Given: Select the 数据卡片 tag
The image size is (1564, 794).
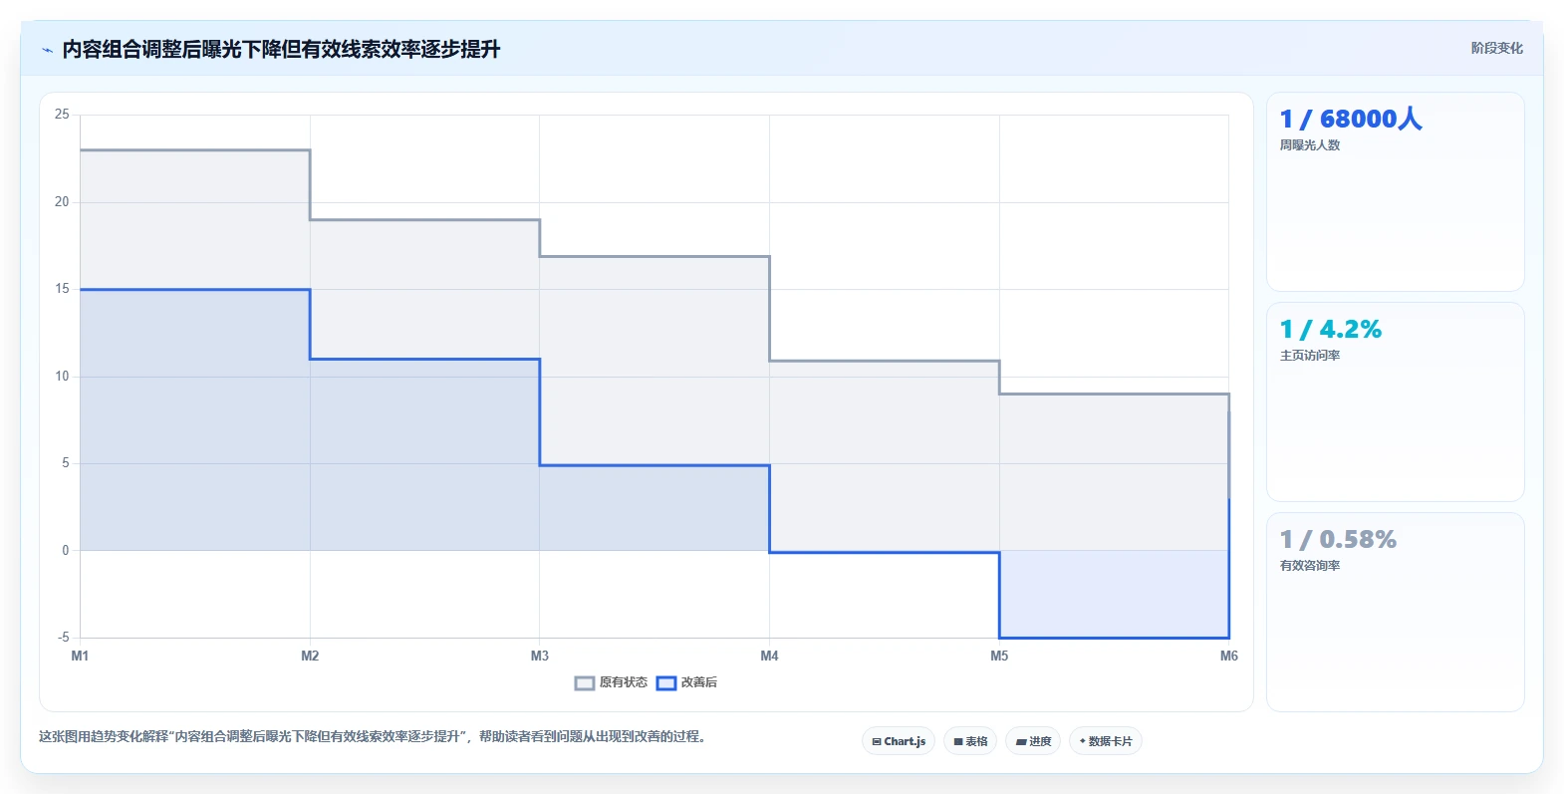Looking at the screenshot, I should [1106, 741].
